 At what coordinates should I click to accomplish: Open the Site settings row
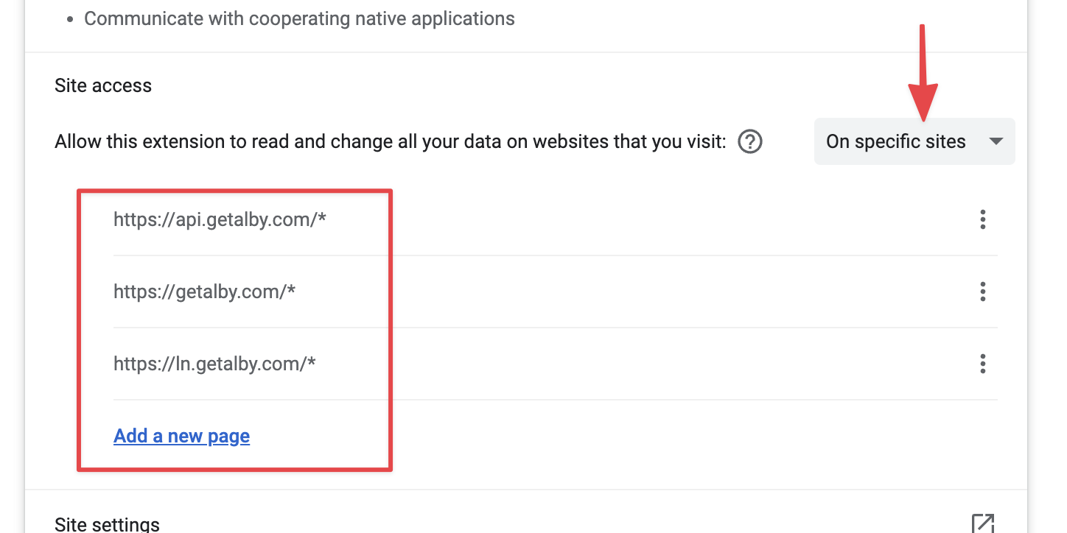[x=107, y=524]
